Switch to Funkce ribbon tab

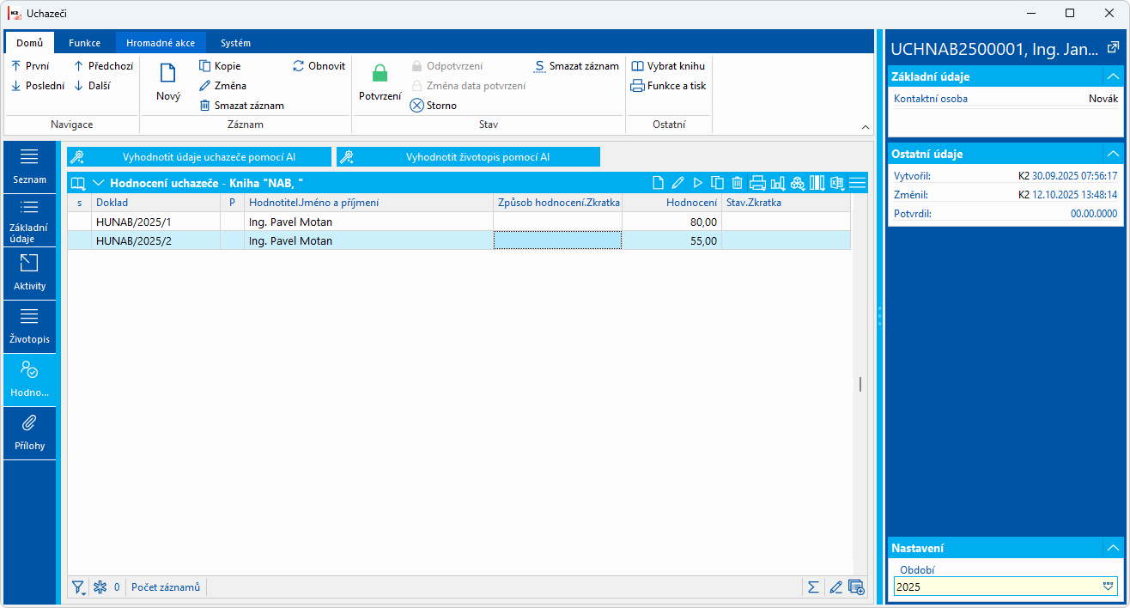85,43
